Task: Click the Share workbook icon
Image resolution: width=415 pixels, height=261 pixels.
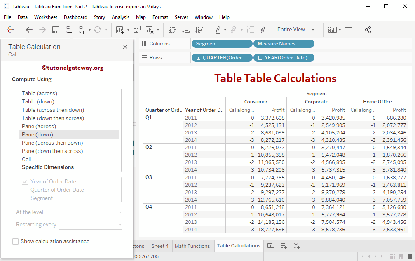Action: 368,30
